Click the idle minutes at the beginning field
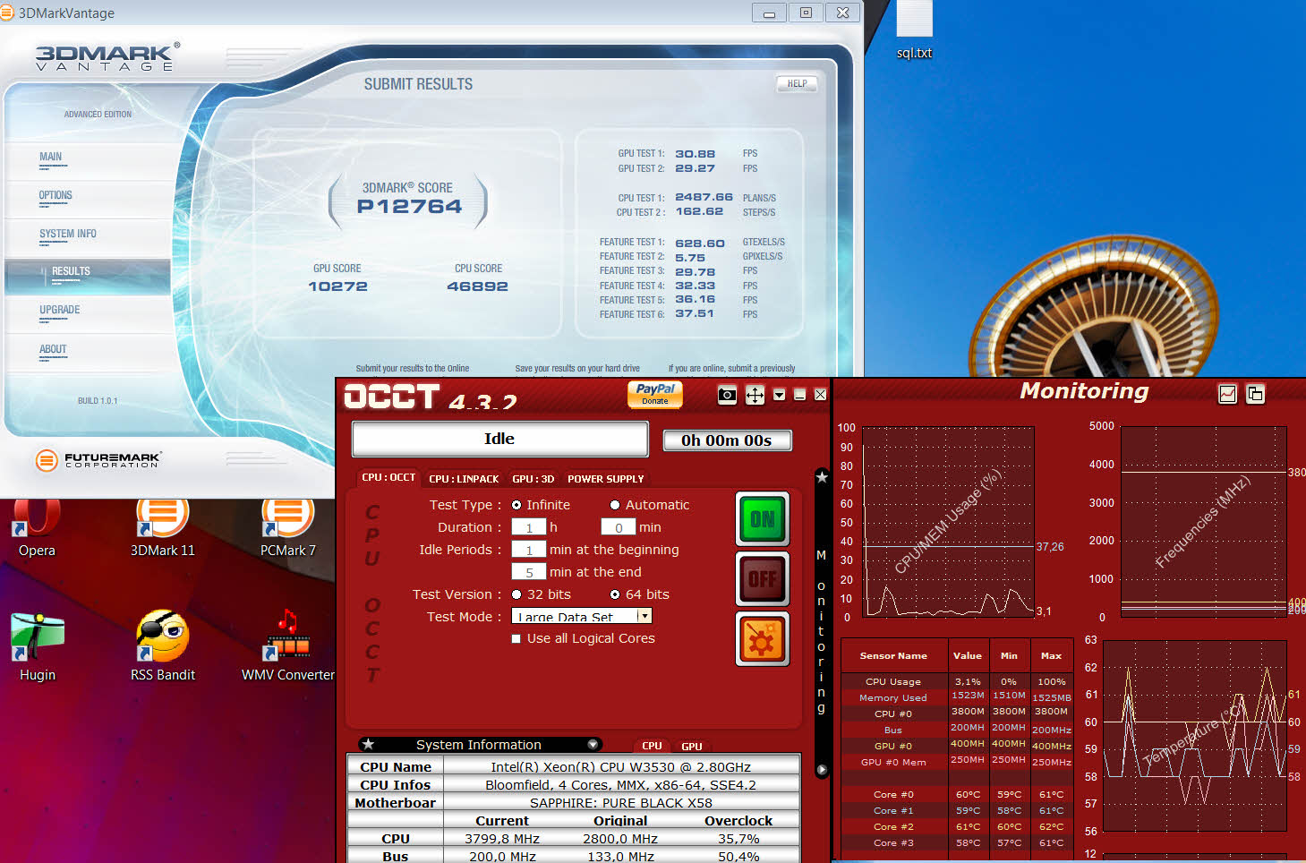Screen dimensions: 1306x863 click(529, 550)
